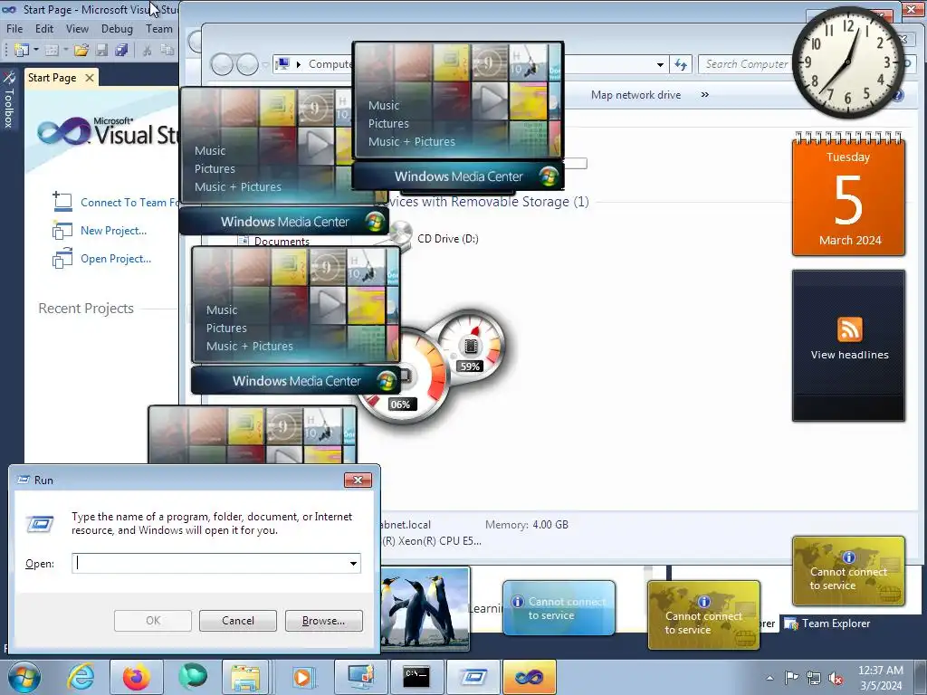Click the network tray icon

[x=814, y=678]
